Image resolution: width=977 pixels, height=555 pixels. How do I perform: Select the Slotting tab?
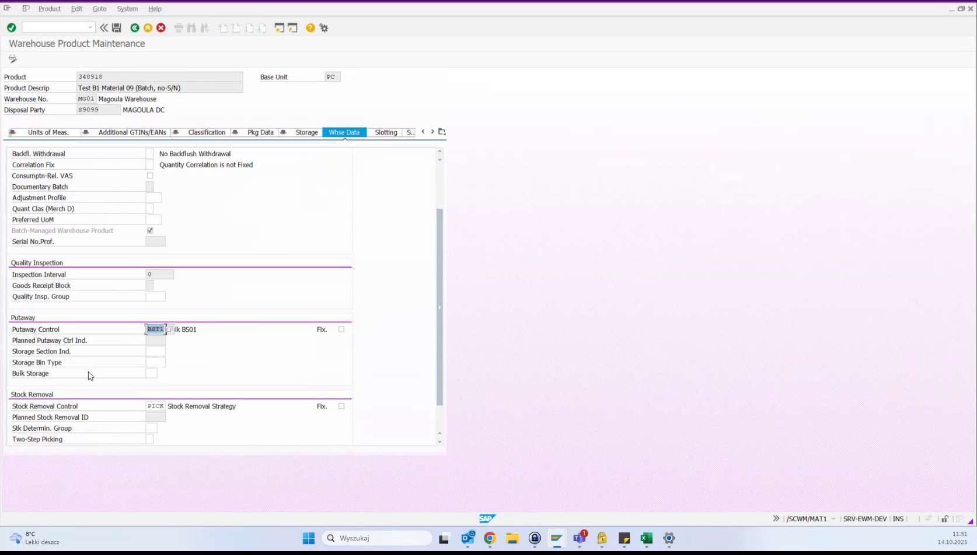[385, 132]
